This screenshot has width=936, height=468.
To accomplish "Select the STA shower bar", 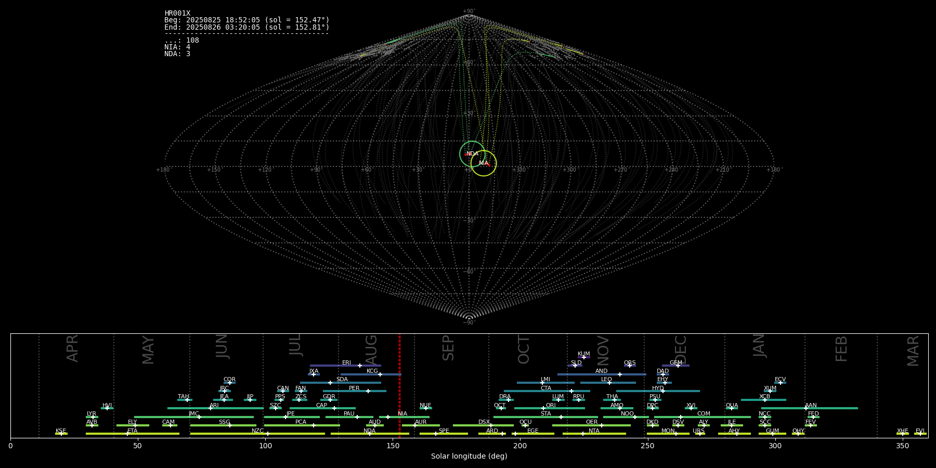I will [545, 417].
